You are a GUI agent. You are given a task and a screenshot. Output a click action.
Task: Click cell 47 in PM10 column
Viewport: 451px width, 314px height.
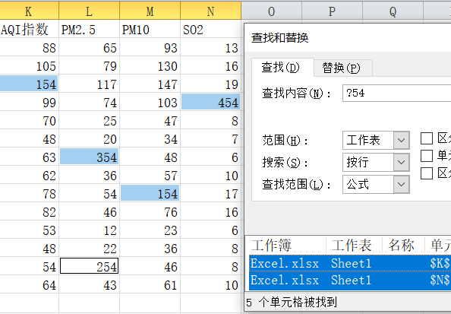coord(150,121)
